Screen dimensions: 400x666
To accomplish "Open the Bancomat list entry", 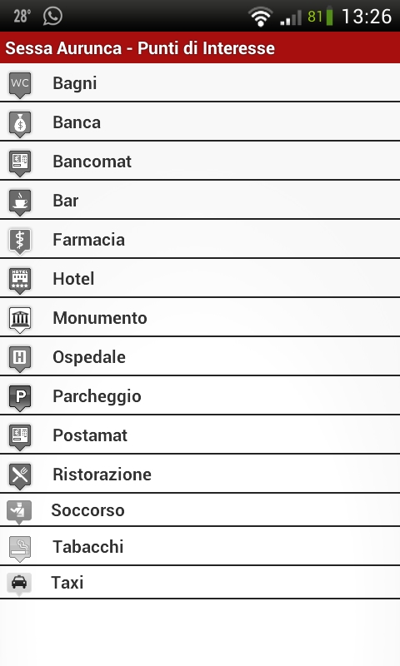I will 200,161.
